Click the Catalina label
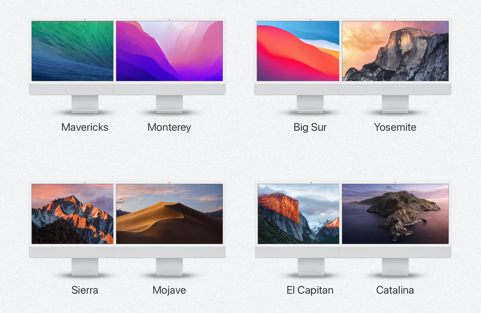Screen dimensions: 481x313 [x=395, y=290]
